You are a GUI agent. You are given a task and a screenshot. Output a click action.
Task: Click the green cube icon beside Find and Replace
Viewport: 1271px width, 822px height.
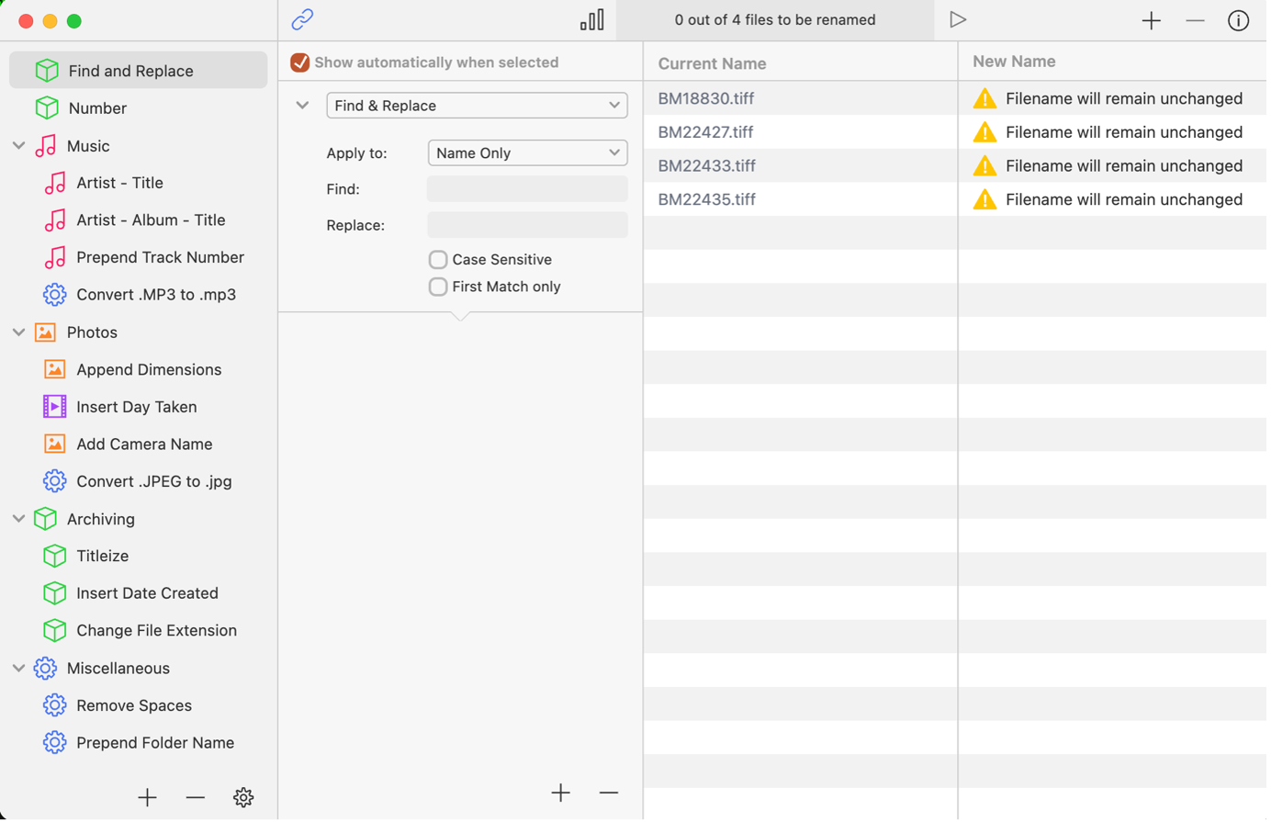47,71
